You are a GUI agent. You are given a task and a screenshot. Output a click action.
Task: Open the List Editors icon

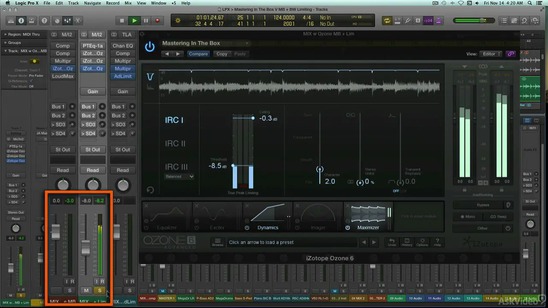tap(504, 21)
